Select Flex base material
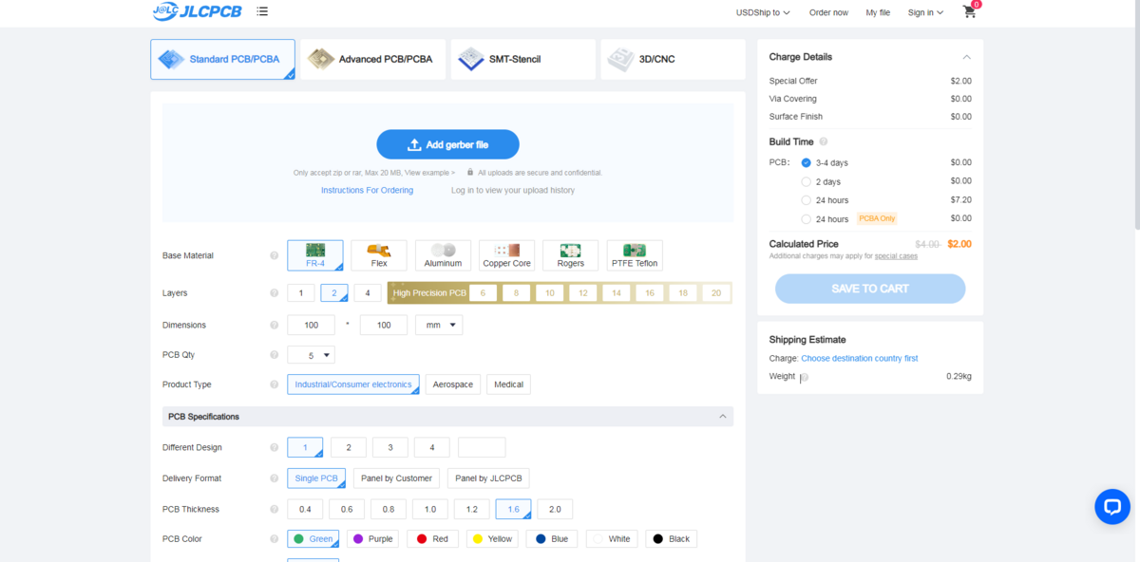The image size is (1140, 562). [x=379, y=255]
